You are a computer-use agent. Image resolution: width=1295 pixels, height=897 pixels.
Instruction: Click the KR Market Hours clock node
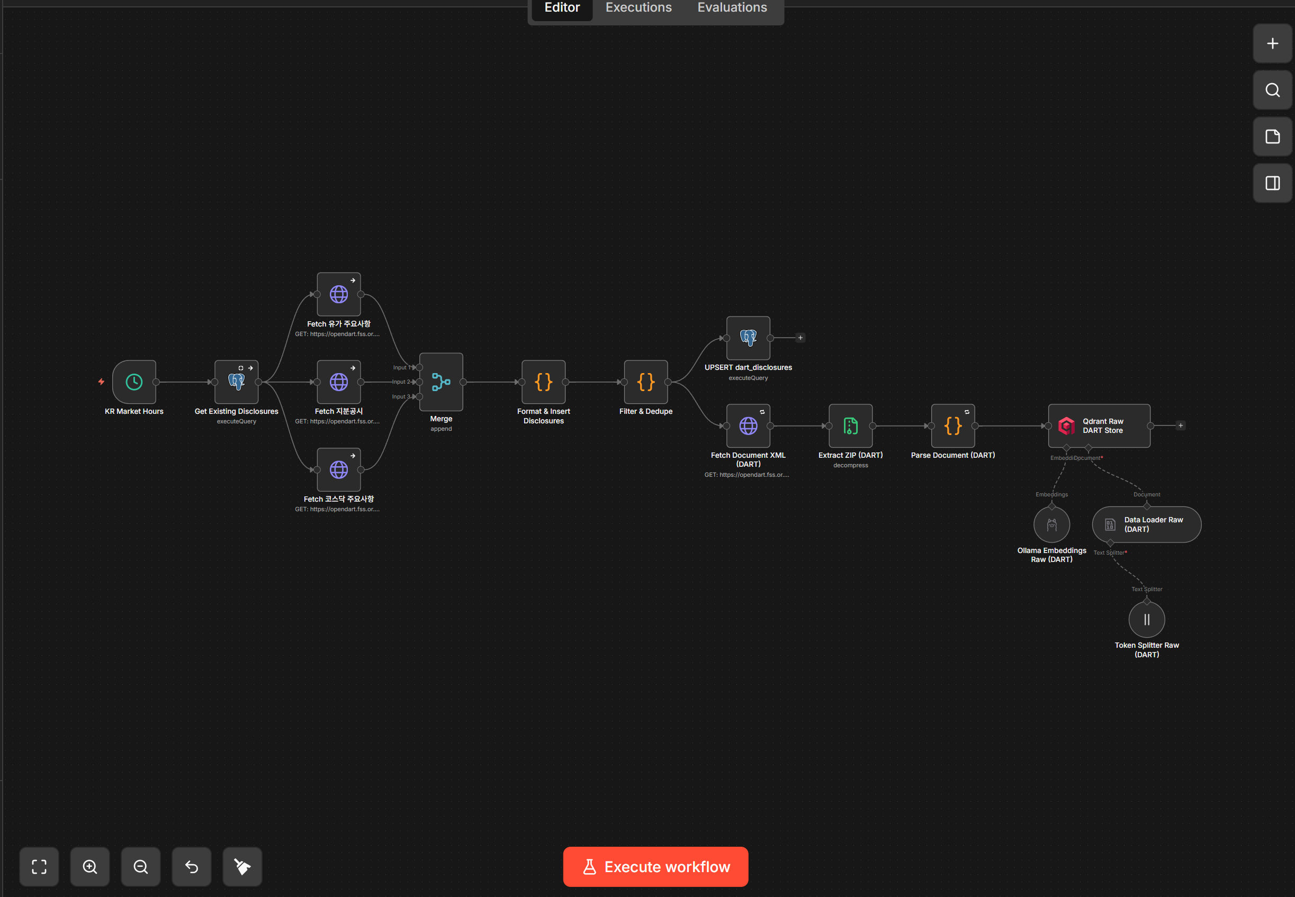point(134,382)
